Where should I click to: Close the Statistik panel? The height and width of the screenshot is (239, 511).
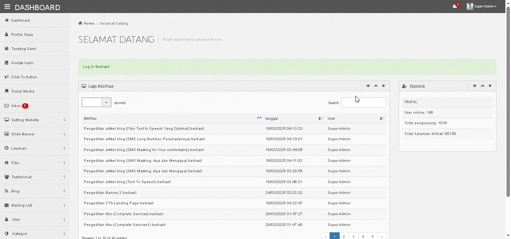coord(490,86)
